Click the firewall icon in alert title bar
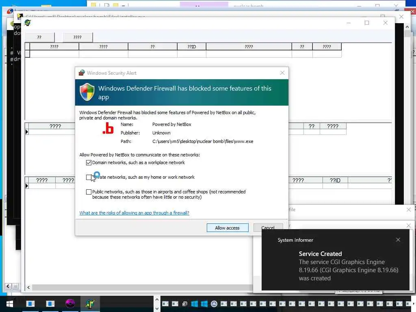Image resolution: width=416 pixels, height=312 pixels. [82, 73]
